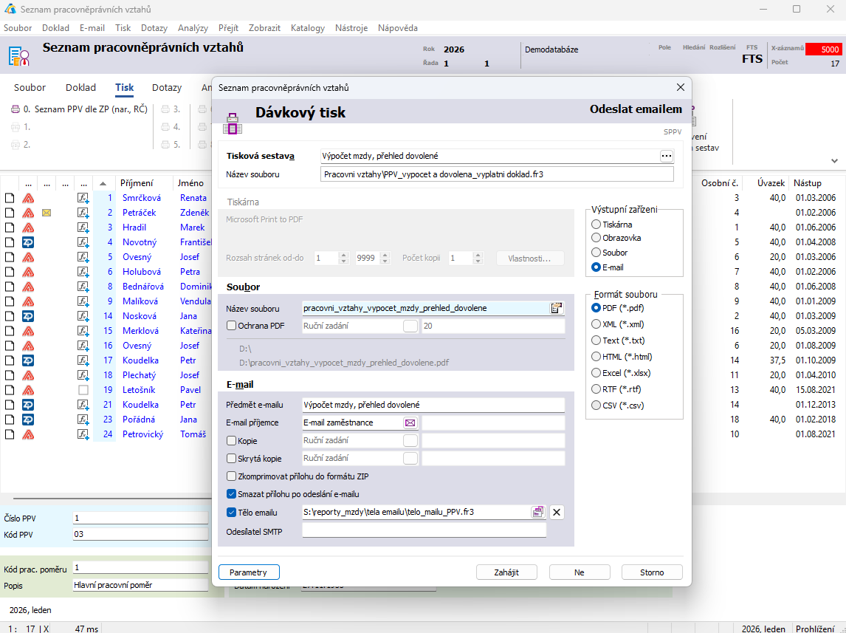This screenshot has height=633, width=846.
Task: Click the red insurer icon for Hradil
Action: point(28,227)
